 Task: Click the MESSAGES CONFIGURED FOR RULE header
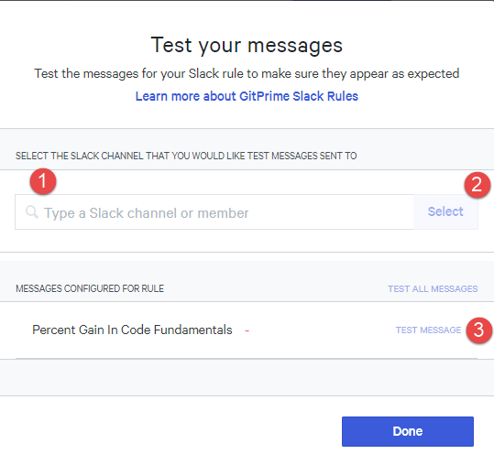tap(90, 288)
